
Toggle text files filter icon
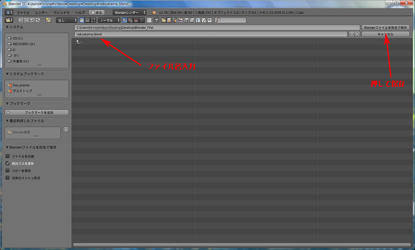pyautogui.click(x=210, y=20)
